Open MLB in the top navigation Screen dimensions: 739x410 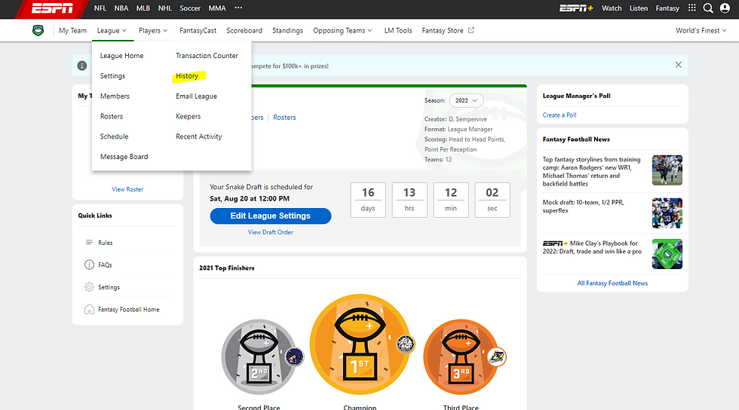143,8
